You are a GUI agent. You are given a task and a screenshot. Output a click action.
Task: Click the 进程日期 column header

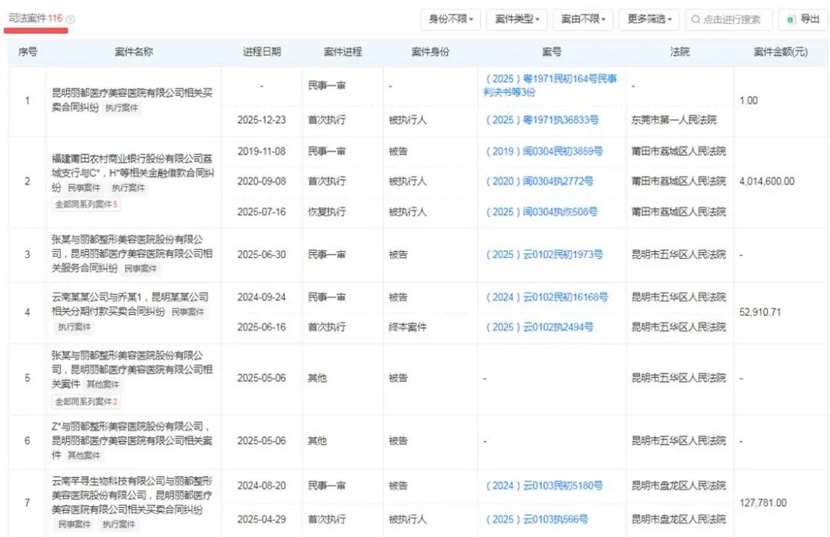[261, 51]
